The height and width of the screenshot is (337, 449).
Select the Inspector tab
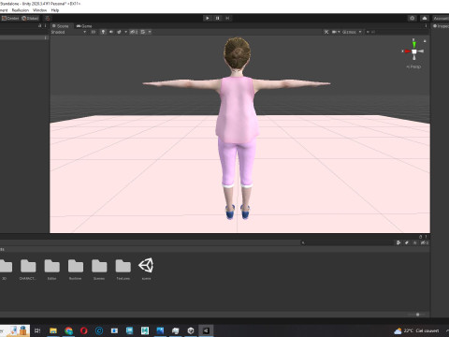441,26
